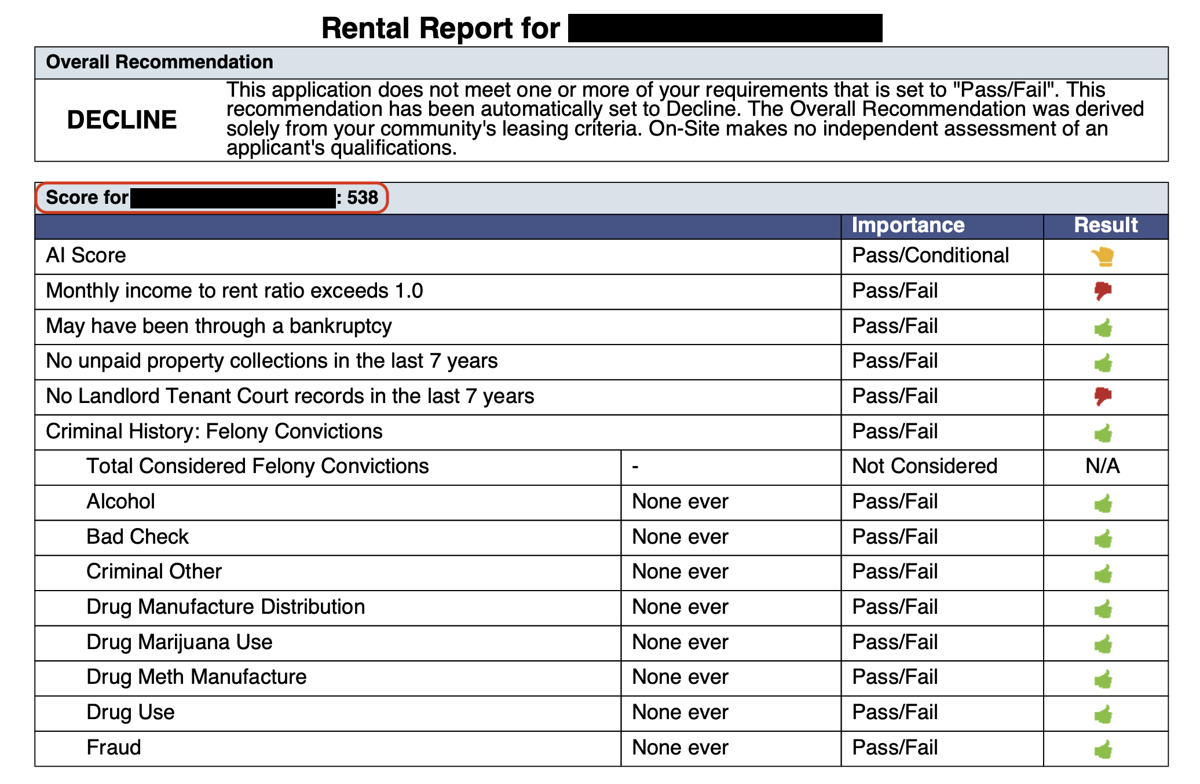Viewport: 1200px width, 784px height.
Task: Click the Importance column header
Action: pyautogui.click(x=908, y=225)
